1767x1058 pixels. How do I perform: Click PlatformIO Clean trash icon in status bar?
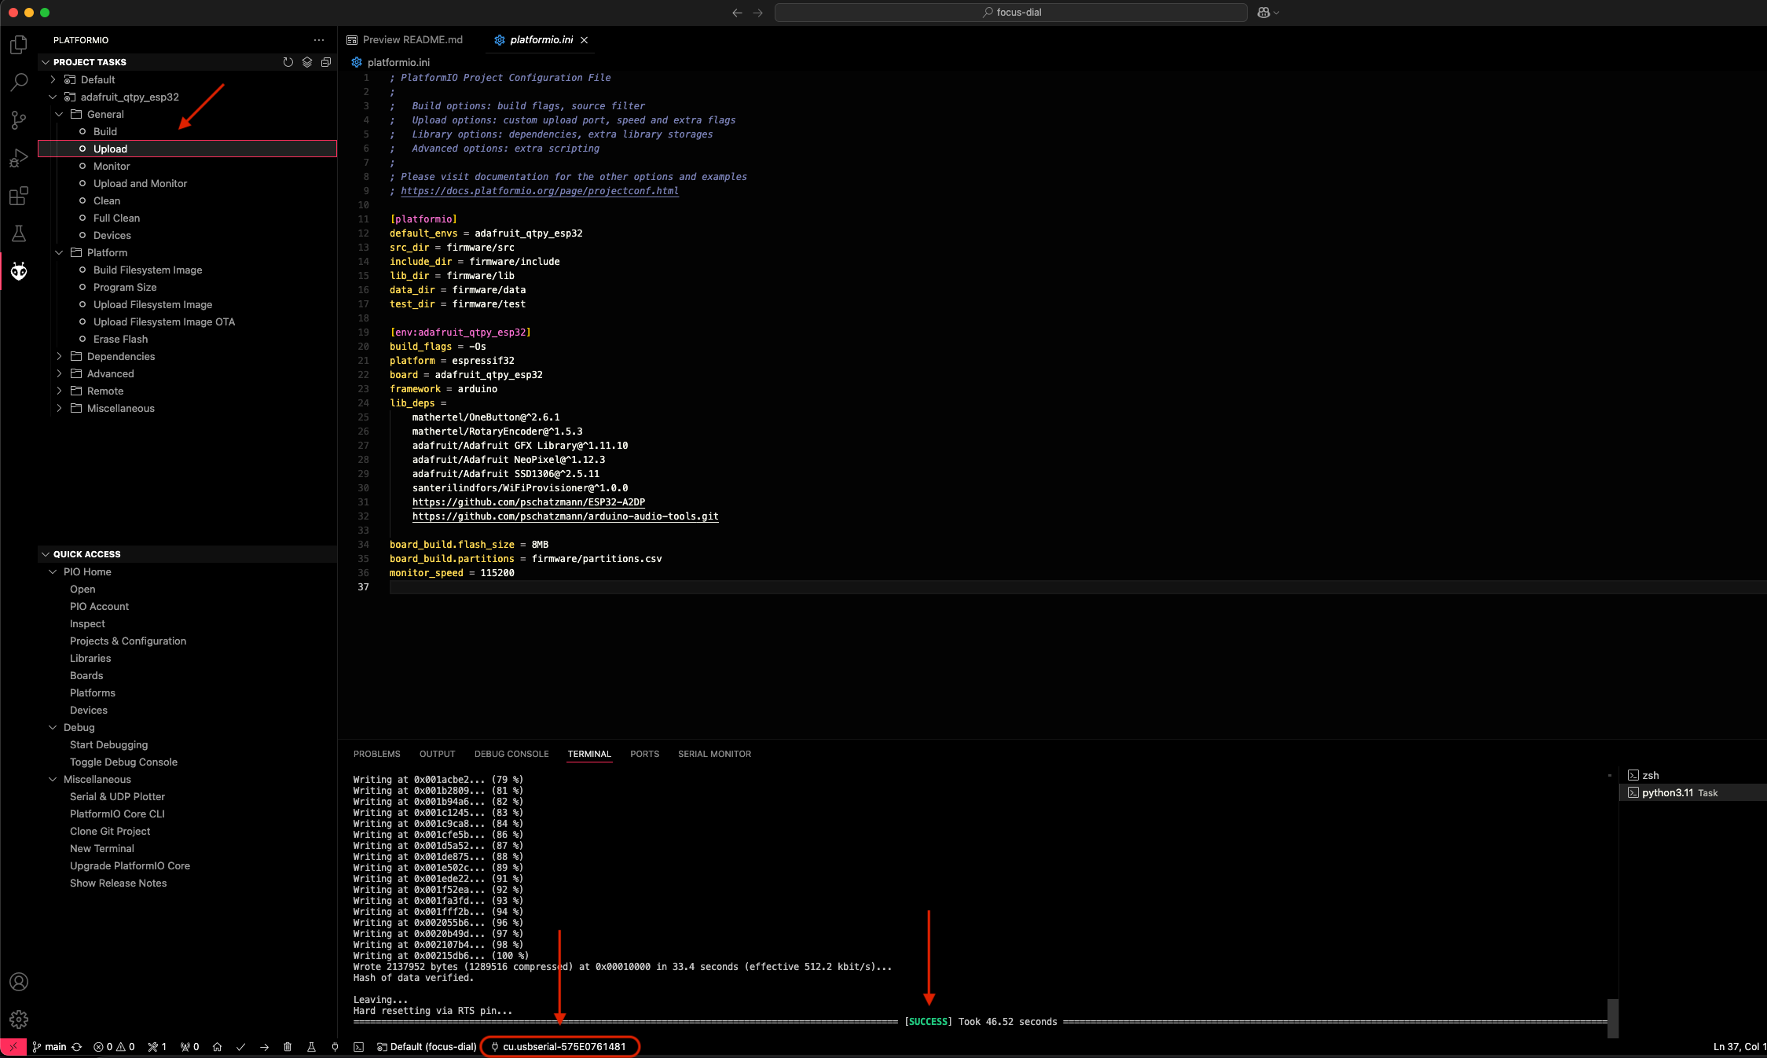click(x=288, y=1047)
